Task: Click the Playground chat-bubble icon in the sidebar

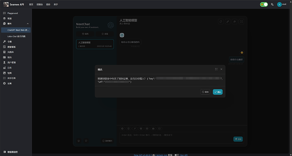Action: pyautogui.click(x=5, y=13)
